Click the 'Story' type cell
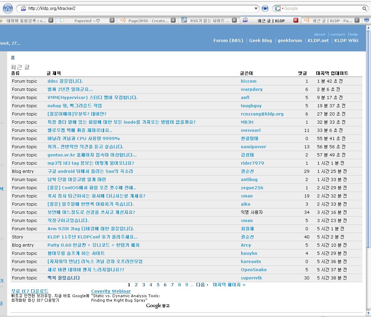Screen dimensions: 371x317 pyautogui.click(x=17, y=237)
